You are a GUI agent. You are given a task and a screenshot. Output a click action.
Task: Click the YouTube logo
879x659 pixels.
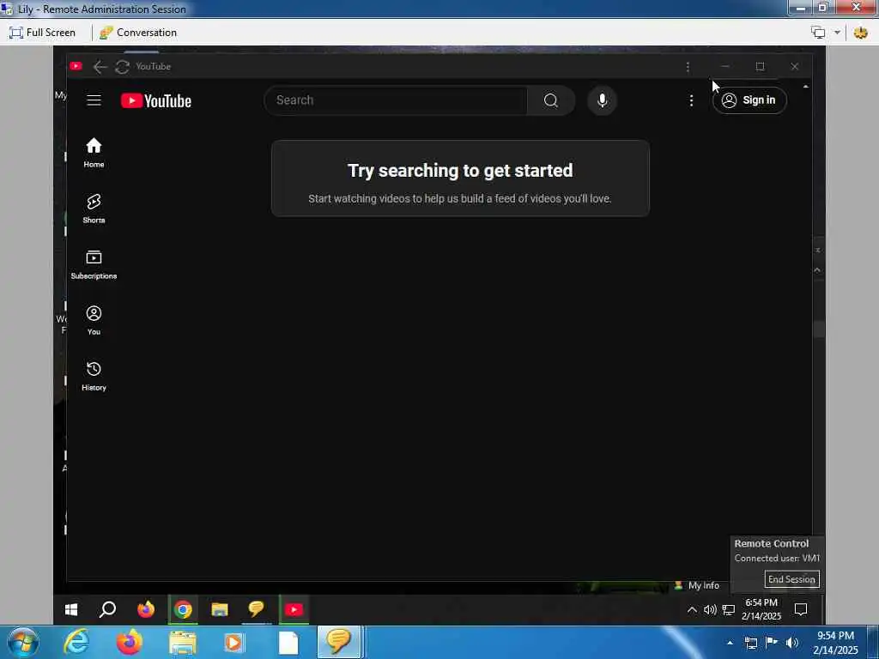156,101
